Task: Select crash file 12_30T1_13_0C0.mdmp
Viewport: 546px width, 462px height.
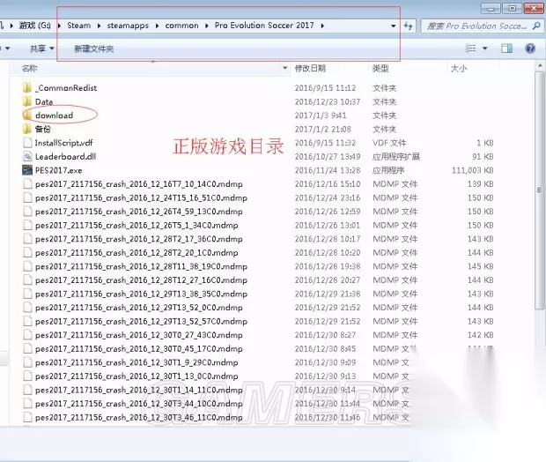Action: coord(131,376)
